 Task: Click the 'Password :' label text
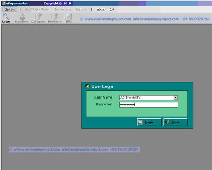tap(105, 104)
